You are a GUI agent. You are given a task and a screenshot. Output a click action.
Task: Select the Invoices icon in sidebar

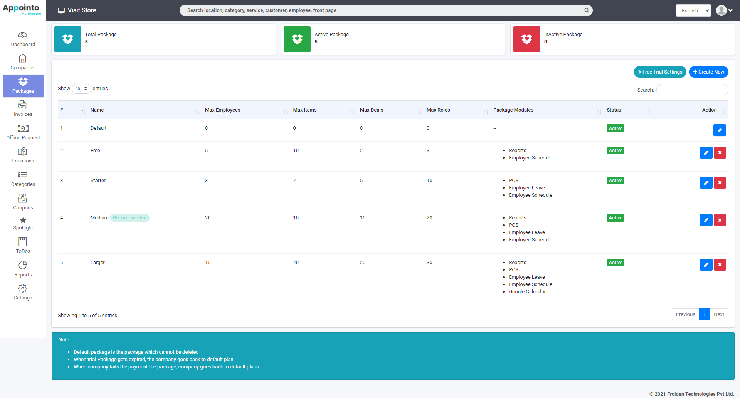point(23,105)
